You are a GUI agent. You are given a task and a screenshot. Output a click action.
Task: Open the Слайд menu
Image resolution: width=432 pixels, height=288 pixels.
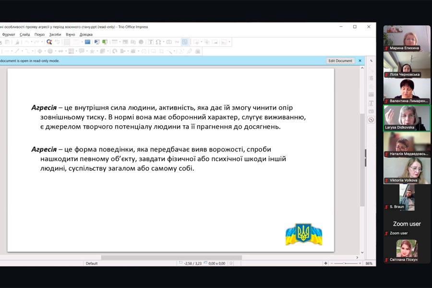pyautogui.click(x=25, y=35)
